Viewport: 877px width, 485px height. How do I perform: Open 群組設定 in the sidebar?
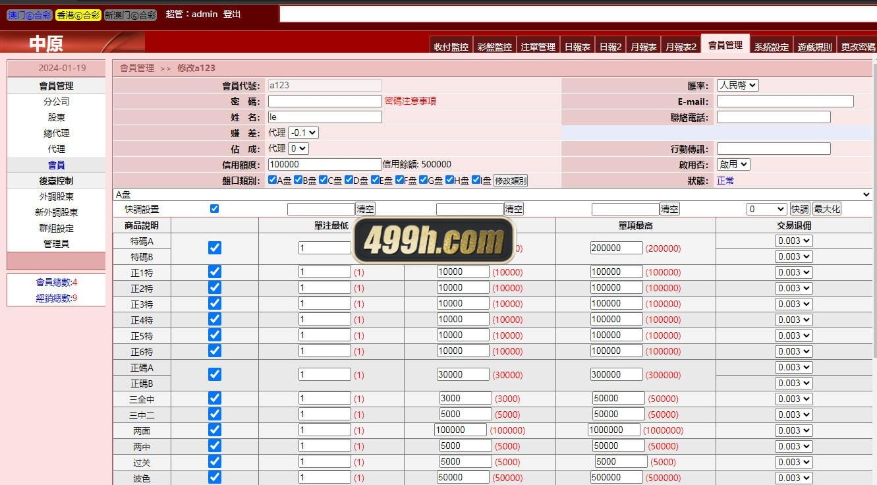coord(56,228)
